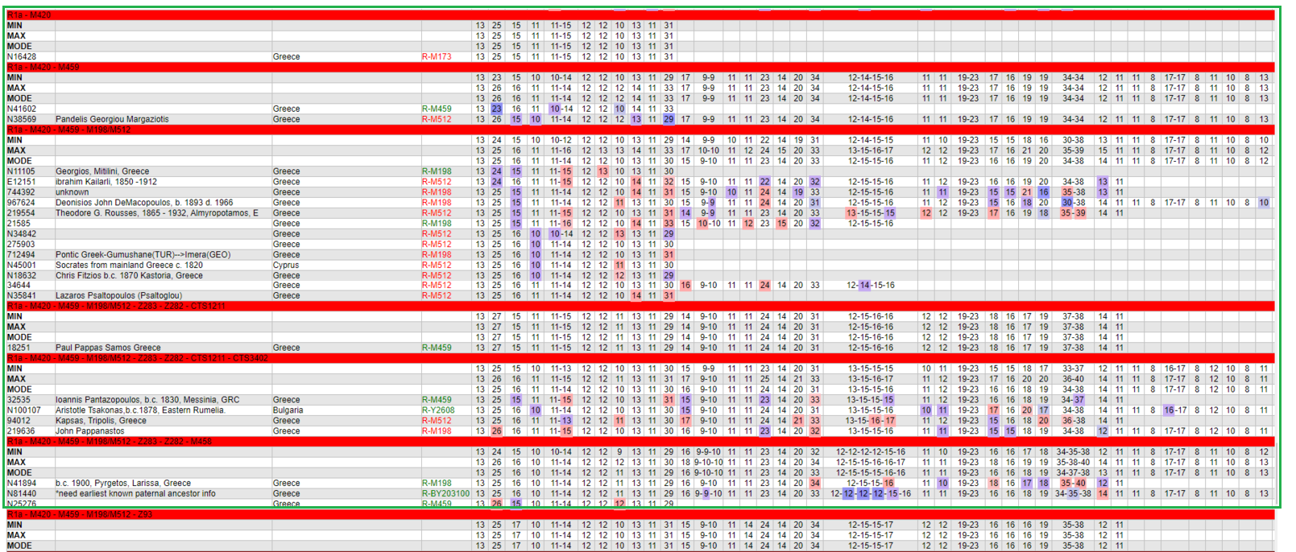Screen dimensions: 1296x552
Task: Select 'Chris Fitzios b.c. 1870 Kastoria' cell
Action: tap(130, 275)
